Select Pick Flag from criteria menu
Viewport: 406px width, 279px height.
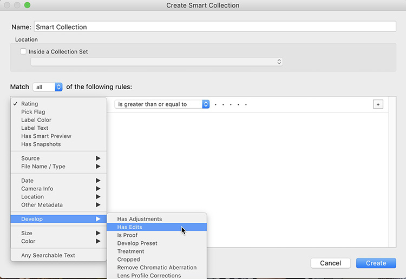(x=33, y=112)
